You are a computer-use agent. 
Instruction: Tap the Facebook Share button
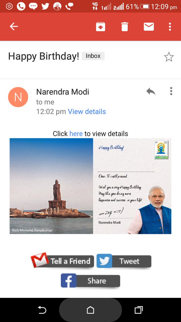pyautogui.click(x=90, y=281)
